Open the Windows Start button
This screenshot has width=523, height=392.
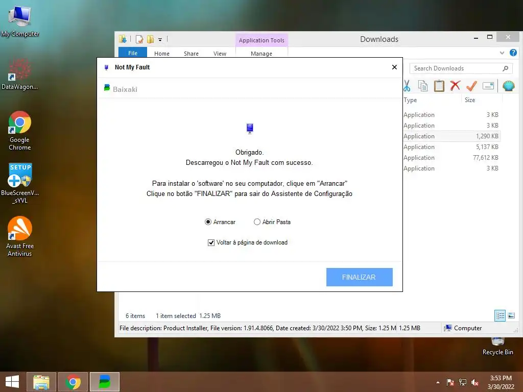pyautogui.click(x=12, y=382)
